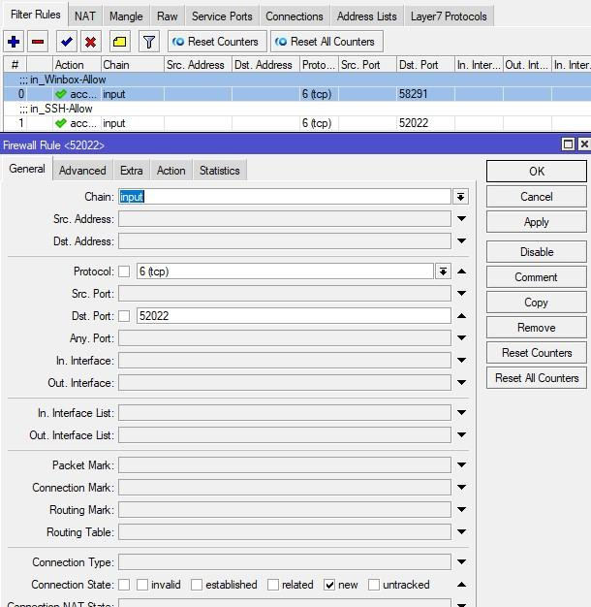Toggle Dst. Port invert checkbox

coord(124,316)
